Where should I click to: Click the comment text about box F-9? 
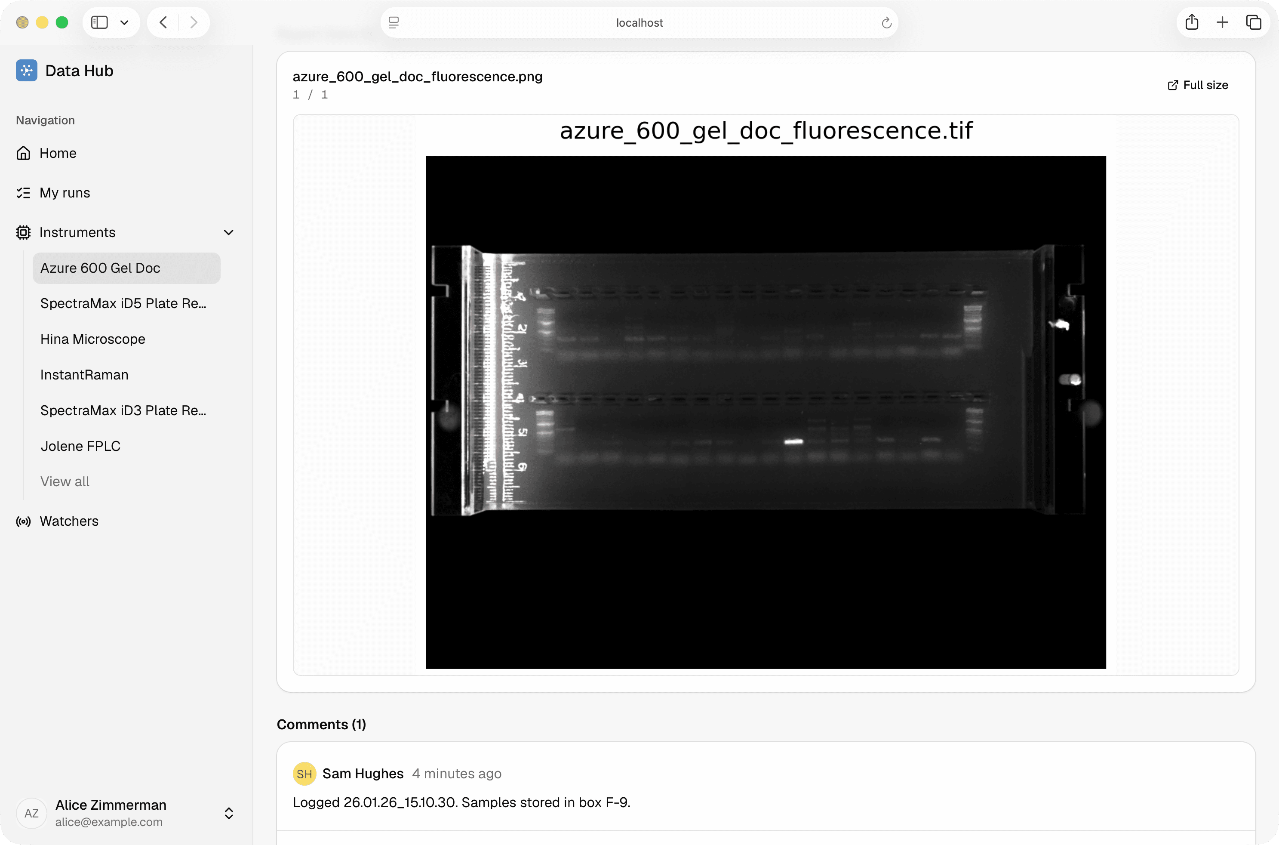pyautogui.click(x=461, y=802)
